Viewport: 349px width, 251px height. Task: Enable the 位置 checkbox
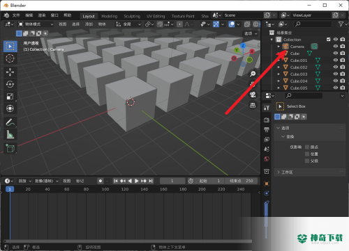pyautogui.click(x=307, y=154)
